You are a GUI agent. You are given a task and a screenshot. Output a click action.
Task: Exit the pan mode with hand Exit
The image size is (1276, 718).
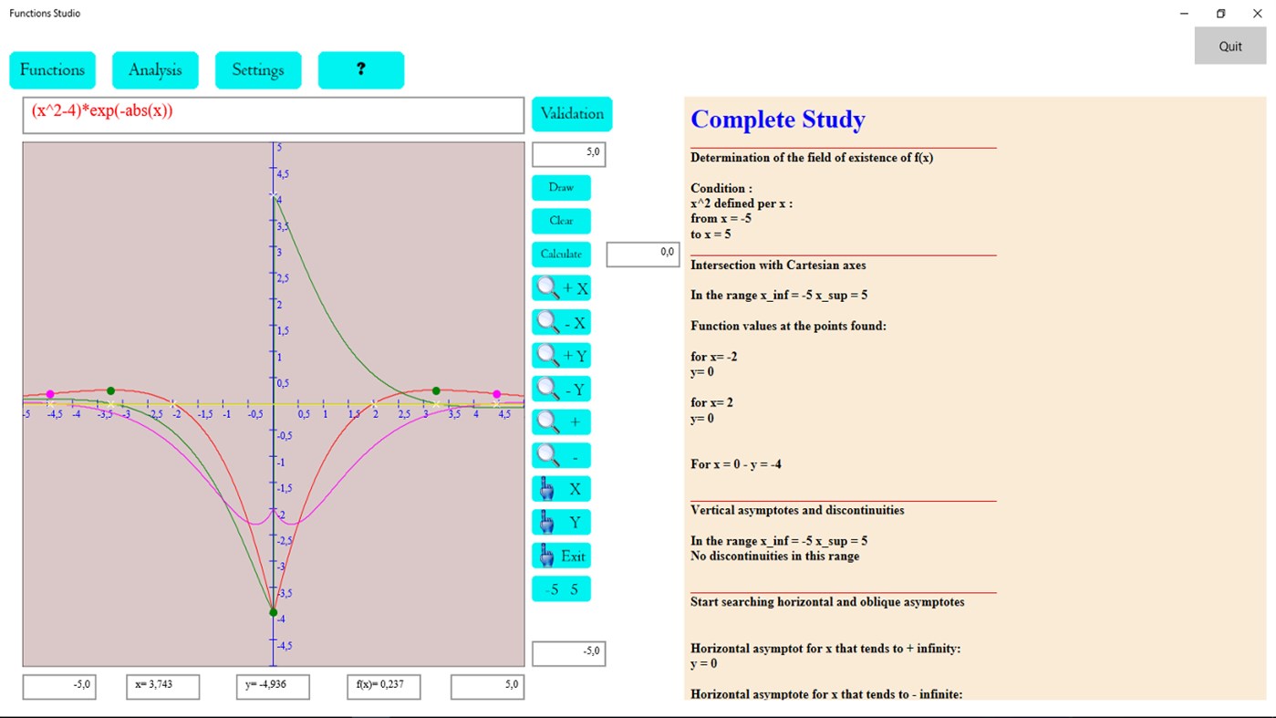561,555
